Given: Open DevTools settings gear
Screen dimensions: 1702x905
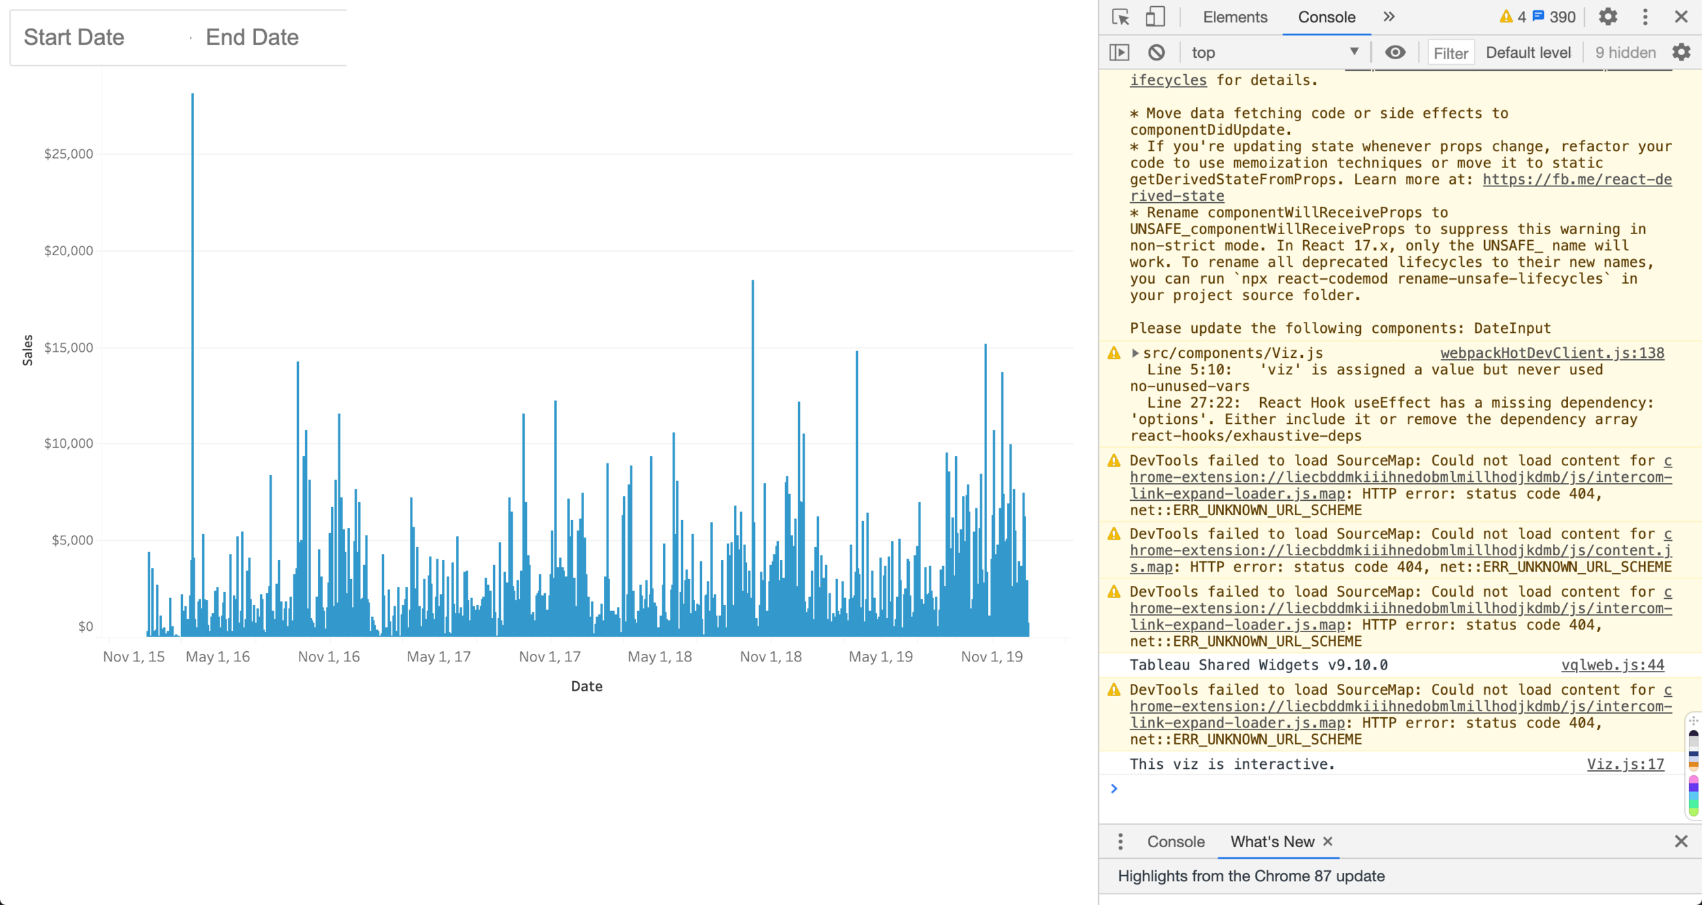Looking at the screenshot, I should (1608, 17).
